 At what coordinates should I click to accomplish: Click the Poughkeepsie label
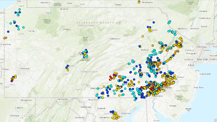[205, 18]
